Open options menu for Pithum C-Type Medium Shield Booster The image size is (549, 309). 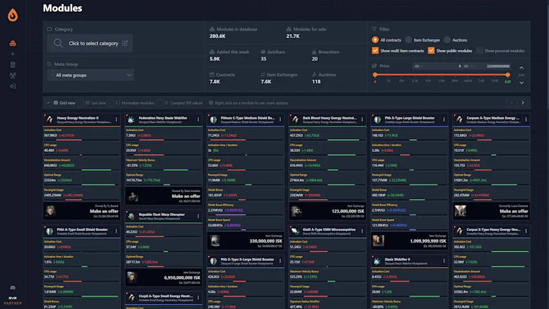(280, 120)
